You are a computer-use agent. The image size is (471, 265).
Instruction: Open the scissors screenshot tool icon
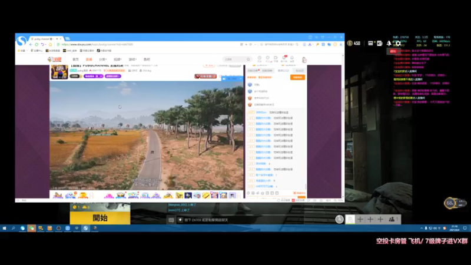point(310,45)
